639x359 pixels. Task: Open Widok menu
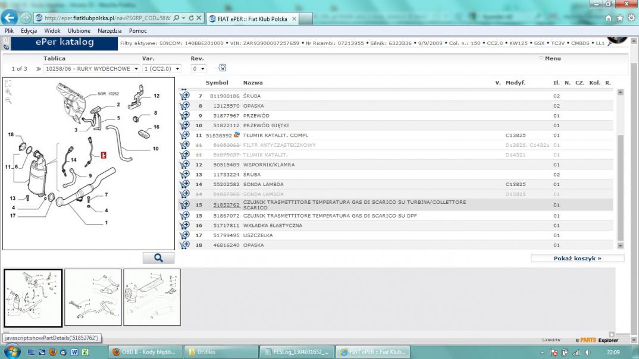click(x=52, y=30)
